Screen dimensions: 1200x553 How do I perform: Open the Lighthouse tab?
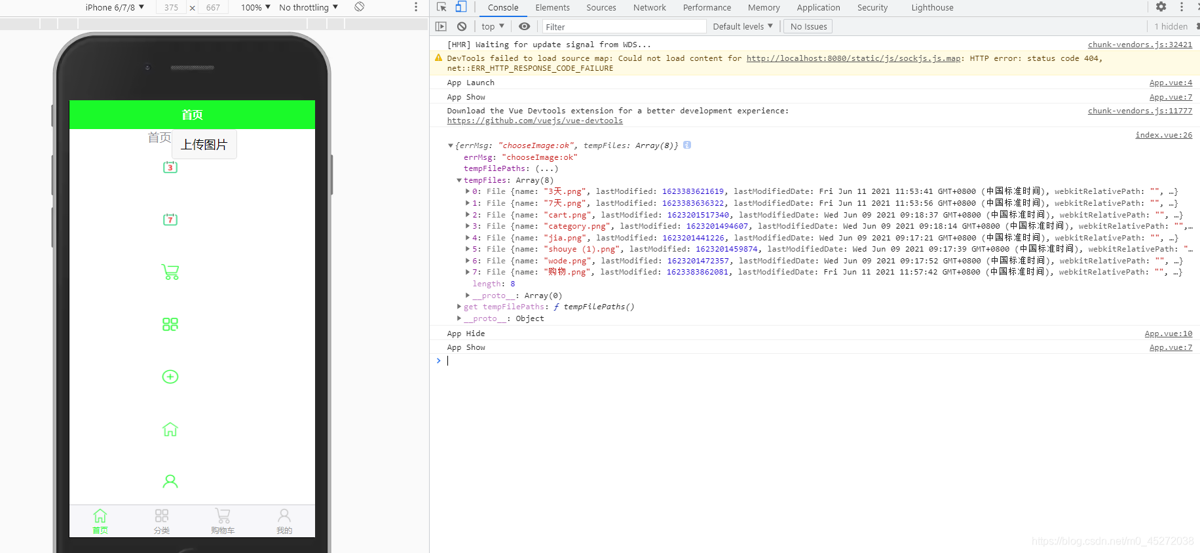pyautogui.click(x=932, y=8)
